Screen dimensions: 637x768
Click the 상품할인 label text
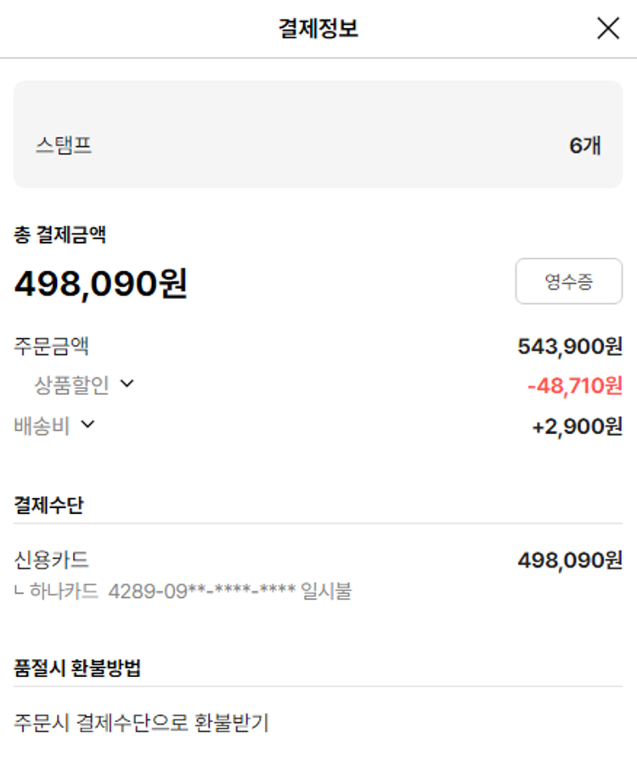point(71,386)
